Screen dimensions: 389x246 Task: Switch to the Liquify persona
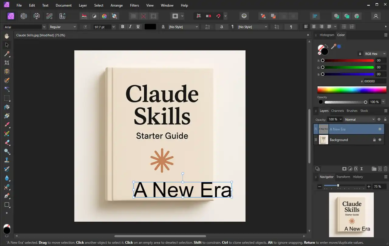coord(24,16)
